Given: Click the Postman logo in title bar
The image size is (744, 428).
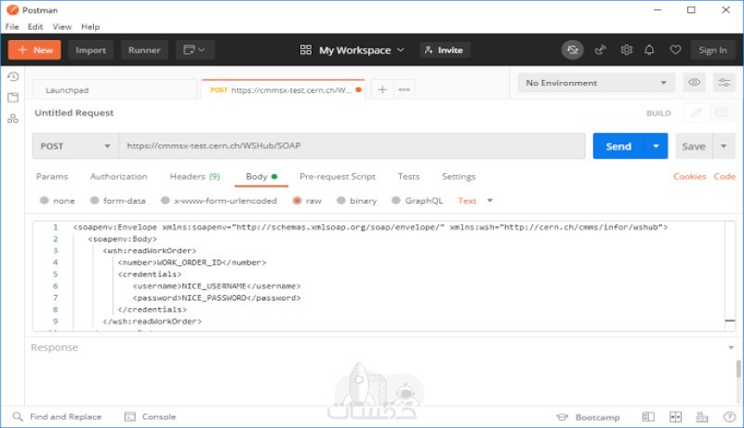Looking at the screenshot, I should 12,9.
